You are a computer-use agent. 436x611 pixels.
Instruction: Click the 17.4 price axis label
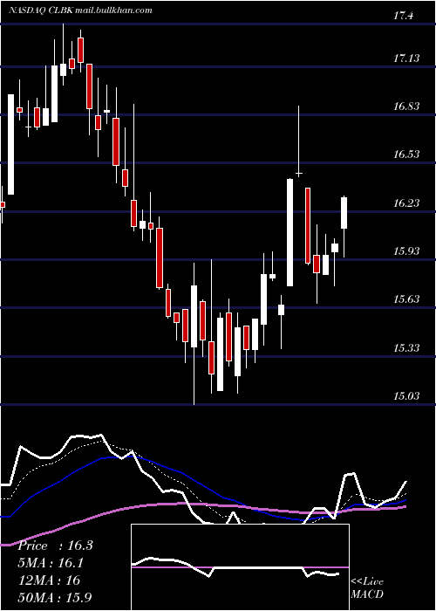[403, 16]
